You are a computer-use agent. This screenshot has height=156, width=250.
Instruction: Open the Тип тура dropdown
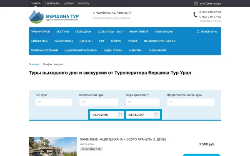click(x=54, y=102)
